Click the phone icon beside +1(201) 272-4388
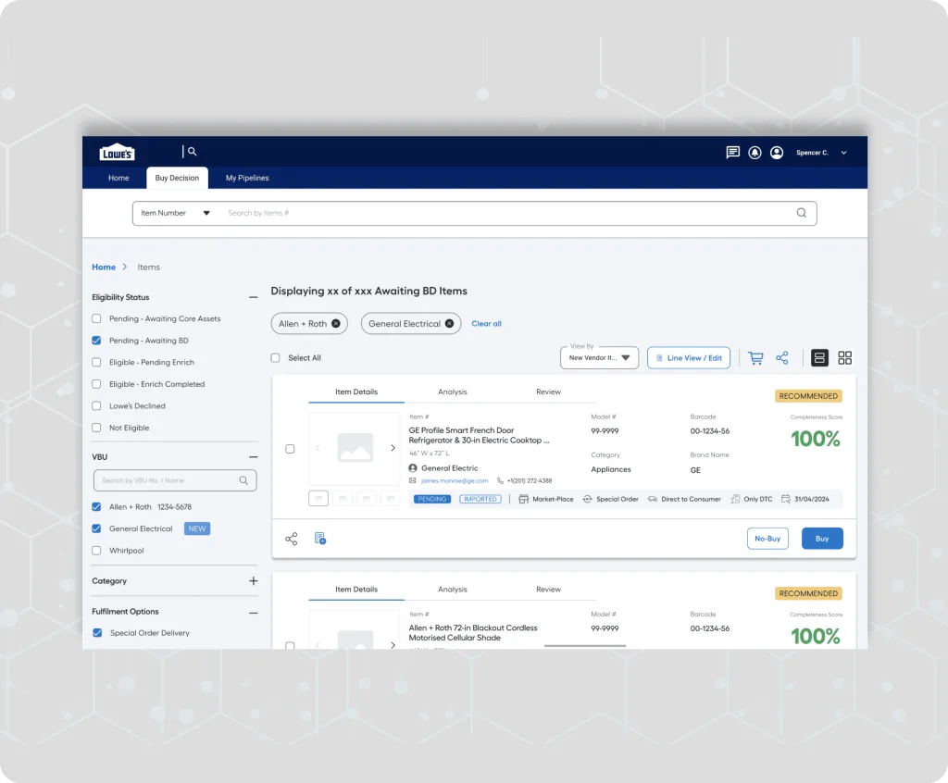The image size is (948, 783). [500, 481]
